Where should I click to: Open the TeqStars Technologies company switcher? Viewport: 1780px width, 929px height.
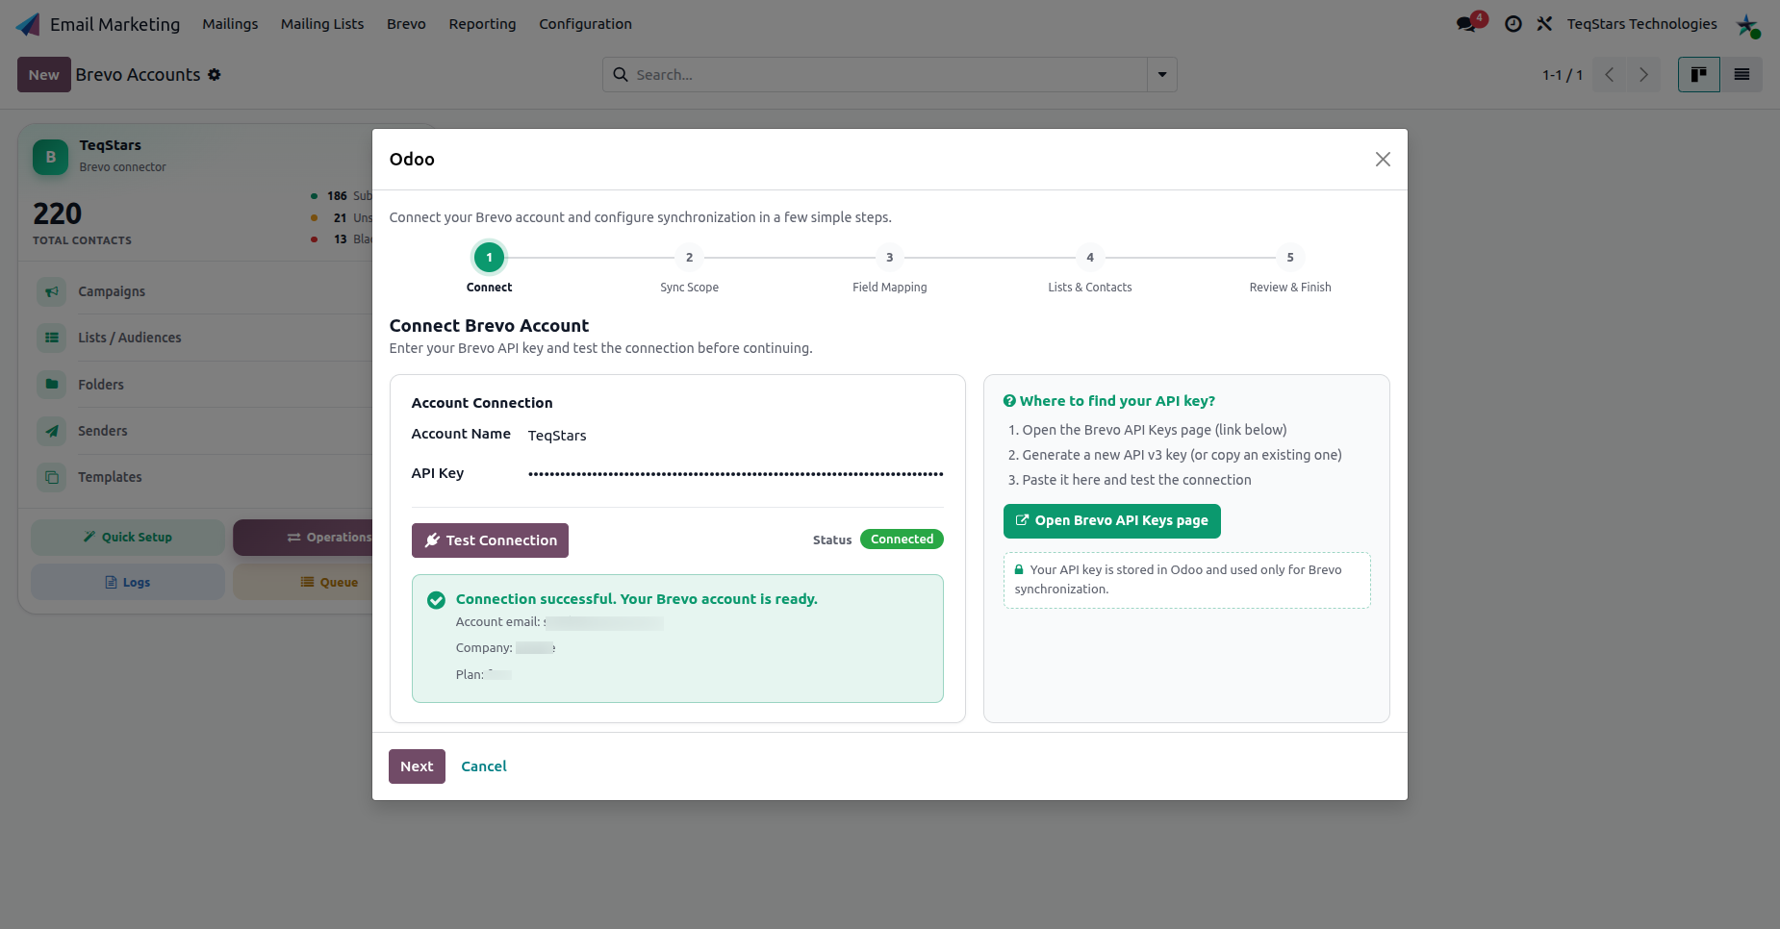point(1641,24)
